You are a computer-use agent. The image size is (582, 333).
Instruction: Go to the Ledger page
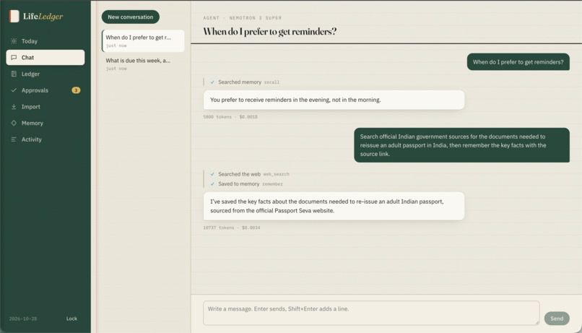coord(45,74)
